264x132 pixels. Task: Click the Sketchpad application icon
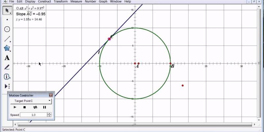pos(5,2)
